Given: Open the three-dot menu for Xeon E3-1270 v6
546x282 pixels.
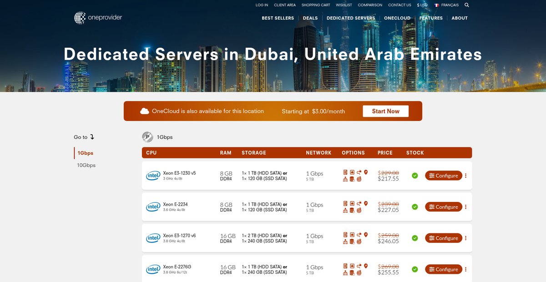Looking at the screenshot, I should (x=466, y=238).
